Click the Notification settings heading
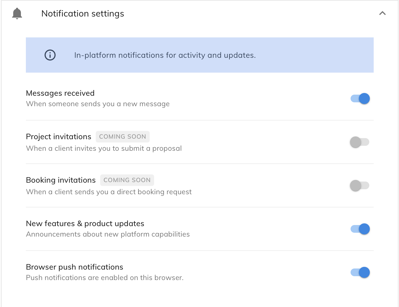The image size is (399, 307). [x=83, y=13]
